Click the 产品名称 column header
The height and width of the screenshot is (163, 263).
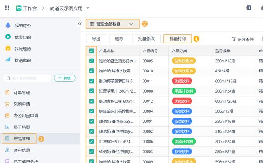point(107,51)
